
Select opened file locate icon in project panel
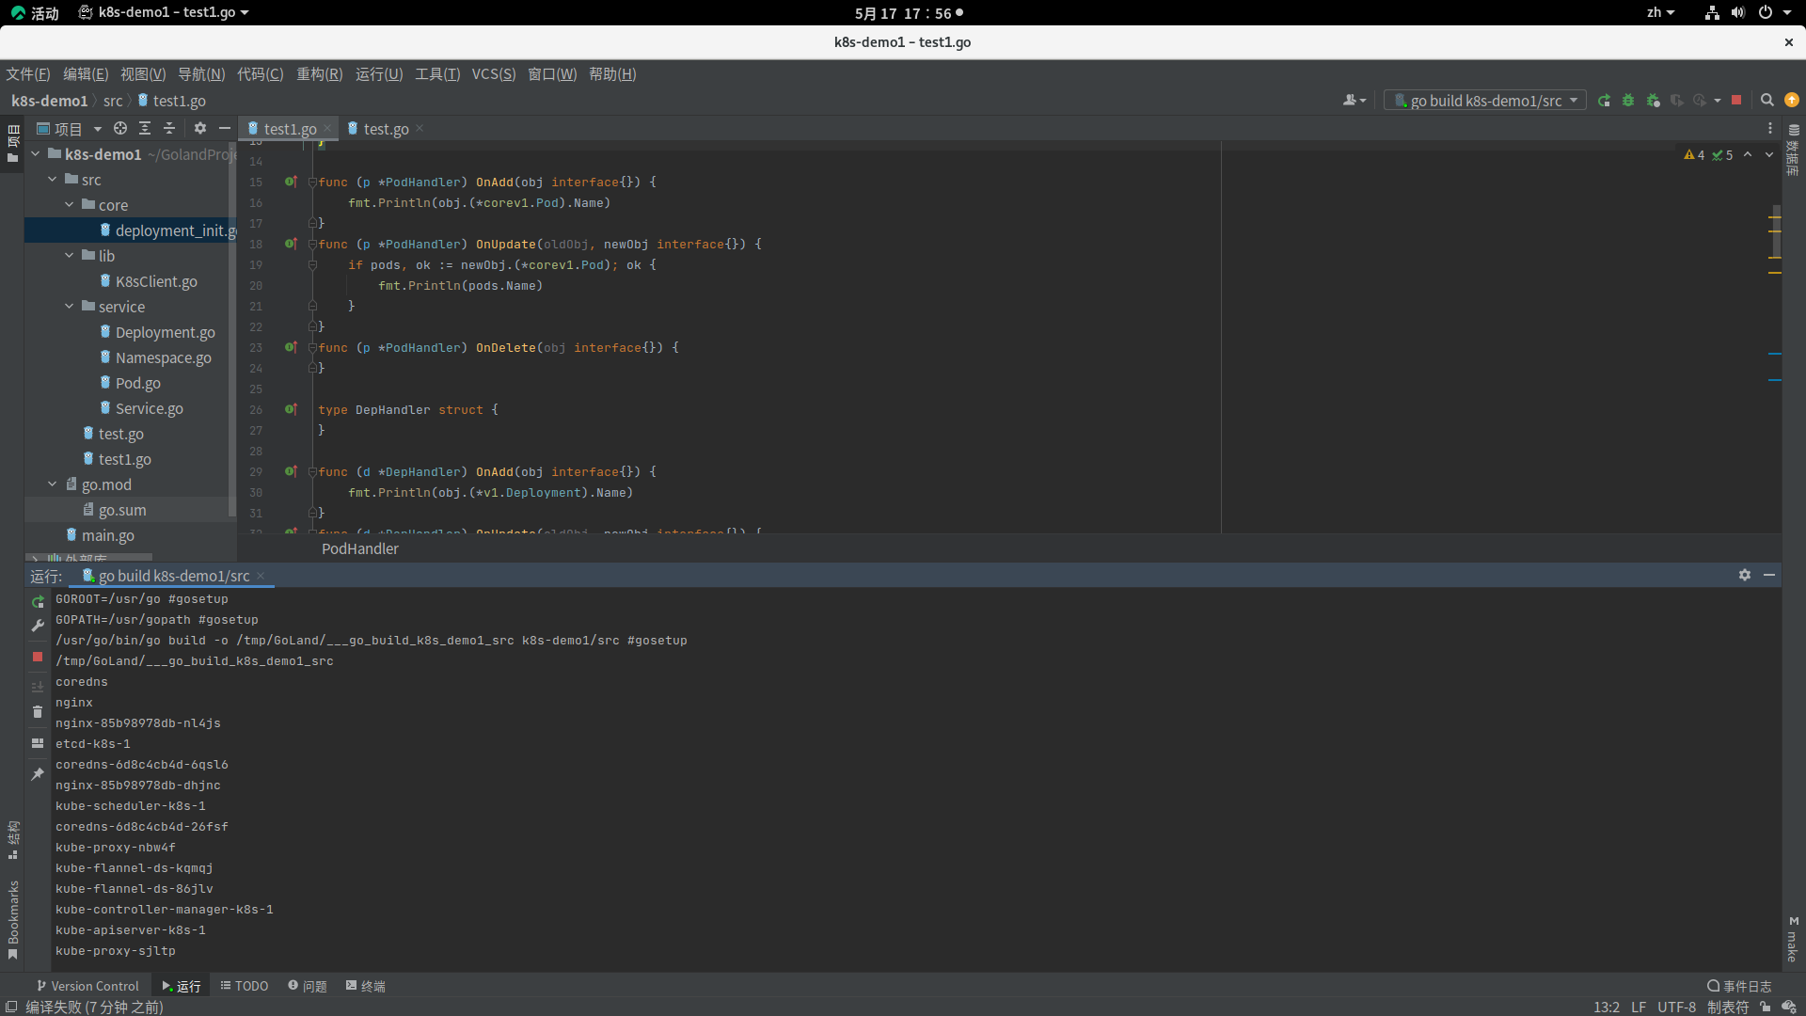(120, 128)
